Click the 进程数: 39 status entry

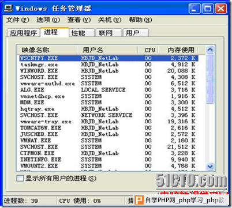21,201
